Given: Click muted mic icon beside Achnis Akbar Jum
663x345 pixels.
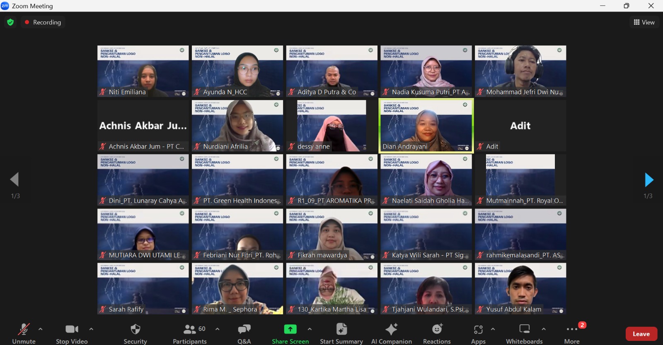Looking at the screenshot, I should 103,146.
